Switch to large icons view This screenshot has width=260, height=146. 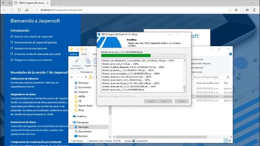pyautogui.click(x=230, y=141)
